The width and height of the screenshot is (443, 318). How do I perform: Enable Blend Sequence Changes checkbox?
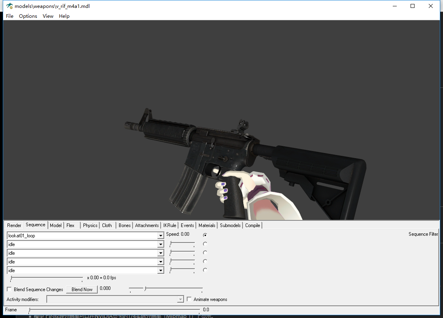9,289
